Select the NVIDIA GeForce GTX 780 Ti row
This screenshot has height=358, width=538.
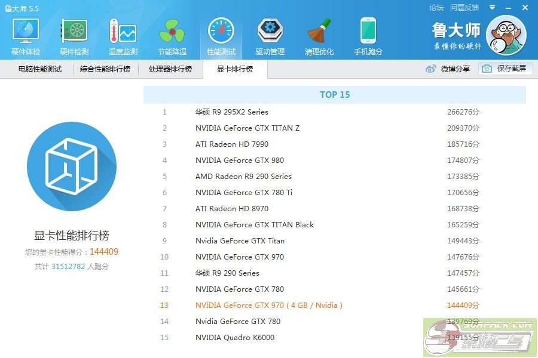tap(335, 193)
